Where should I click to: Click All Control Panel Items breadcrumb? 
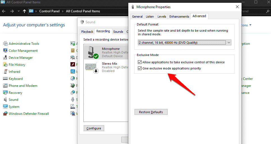(83, 11)
